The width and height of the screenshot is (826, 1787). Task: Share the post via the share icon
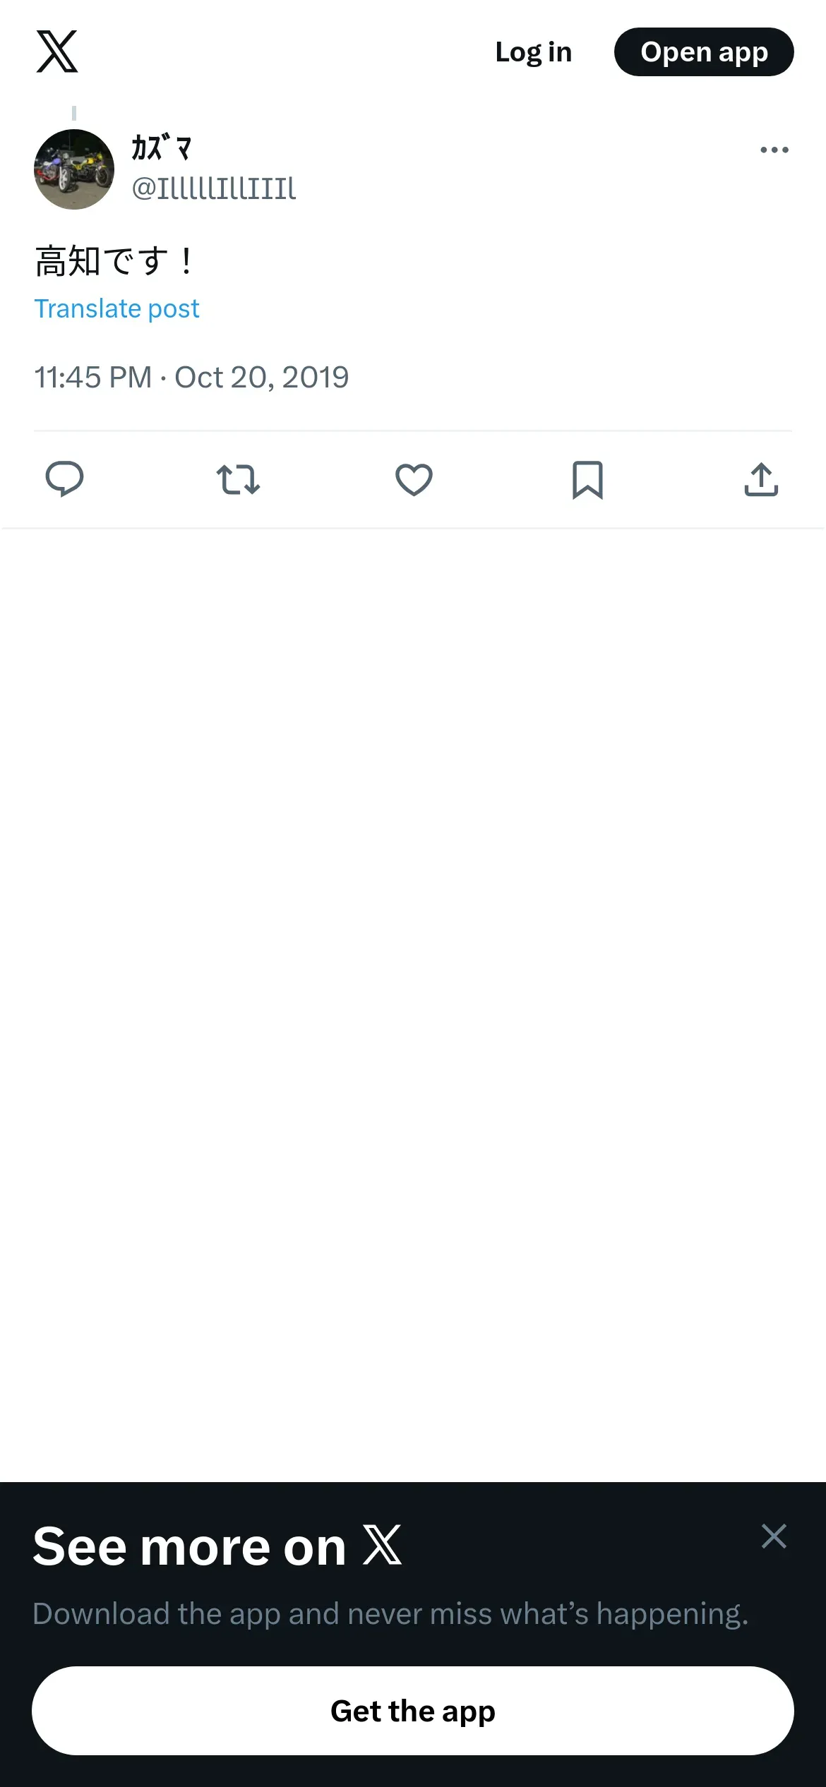point(761,479)
